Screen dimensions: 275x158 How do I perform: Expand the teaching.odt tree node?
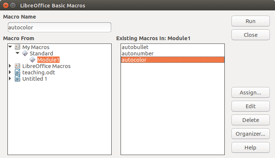point(10,72)
